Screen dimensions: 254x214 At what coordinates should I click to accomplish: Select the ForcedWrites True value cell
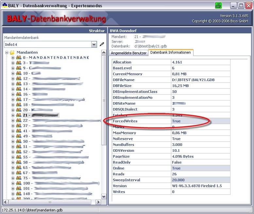pyautogui.click(x=200, y=121)
